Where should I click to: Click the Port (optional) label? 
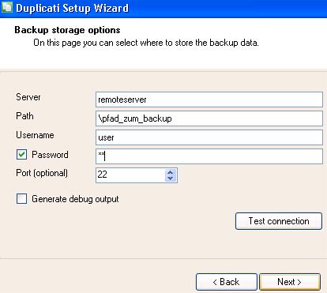(x=42, y=173)
